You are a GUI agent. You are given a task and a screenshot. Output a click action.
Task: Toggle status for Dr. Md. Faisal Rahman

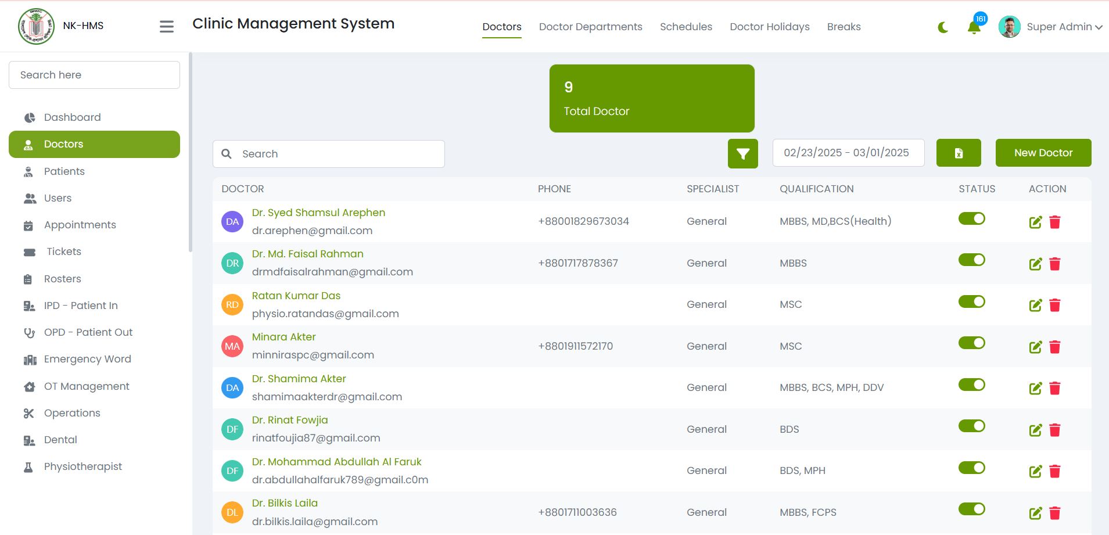[972, 260]
